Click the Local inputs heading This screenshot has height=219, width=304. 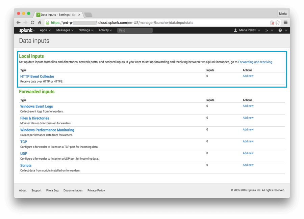click(31, 56)
